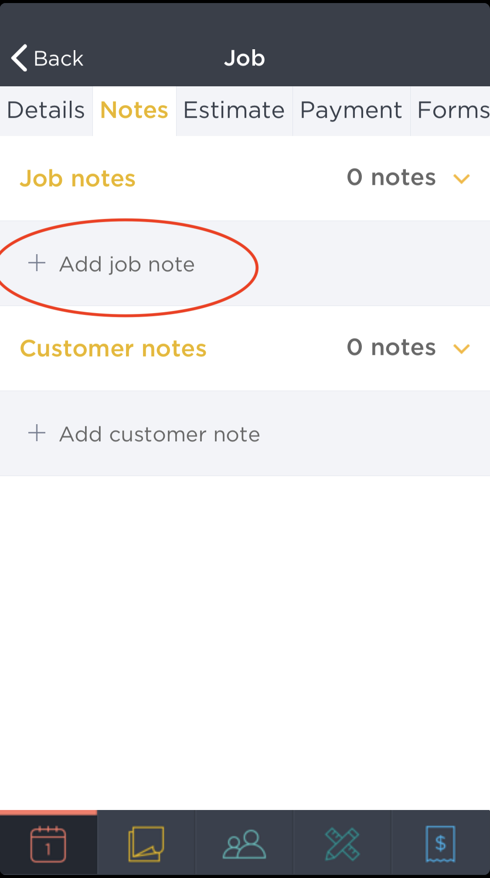Tap the plus icon beside Add customer note
This screenshot has width=490, height=878.
click(37, 433)
